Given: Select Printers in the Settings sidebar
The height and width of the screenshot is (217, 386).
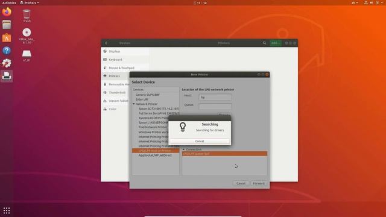Looking at the screenshot, I should [x=115, y=76].
